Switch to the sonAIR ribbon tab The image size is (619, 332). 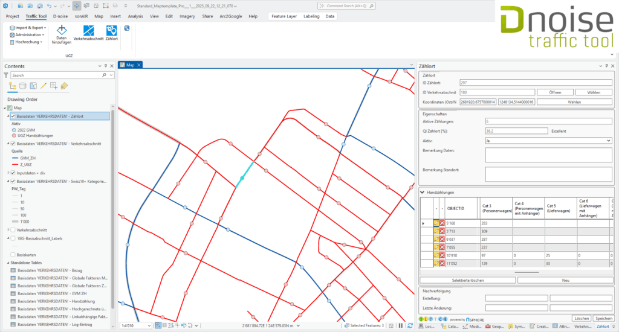pyautogui.click(x=81, y=16)
